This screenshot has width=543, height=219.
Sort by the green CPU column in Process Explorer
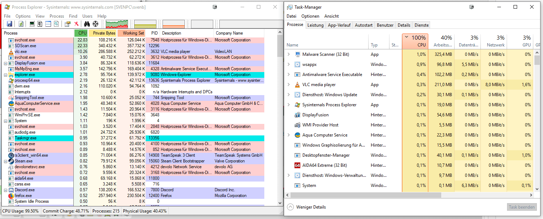point(81,33)
